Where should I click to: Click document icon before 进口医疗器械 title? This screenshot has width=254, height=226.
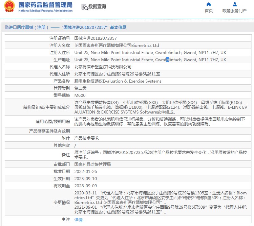pos(7,27)
